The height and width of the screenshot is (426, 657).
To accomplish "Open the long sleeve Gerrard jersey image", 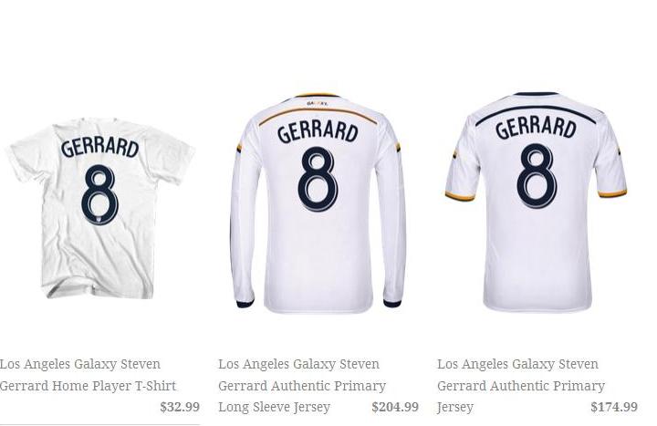I will tap(318, 203).
